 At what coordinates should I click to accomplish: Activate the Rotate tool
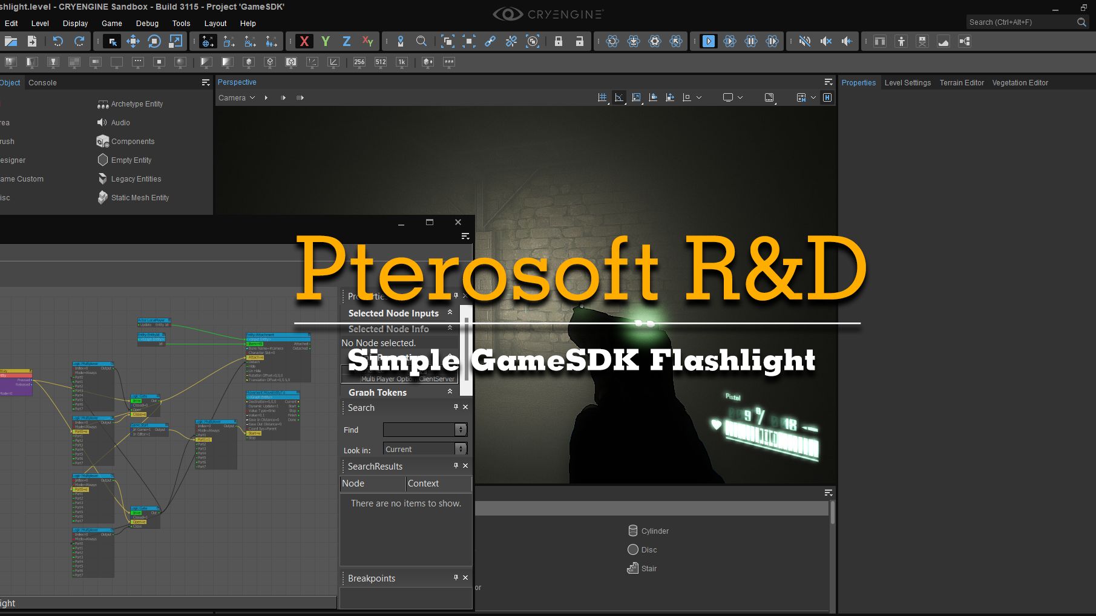tap(154, 41)
